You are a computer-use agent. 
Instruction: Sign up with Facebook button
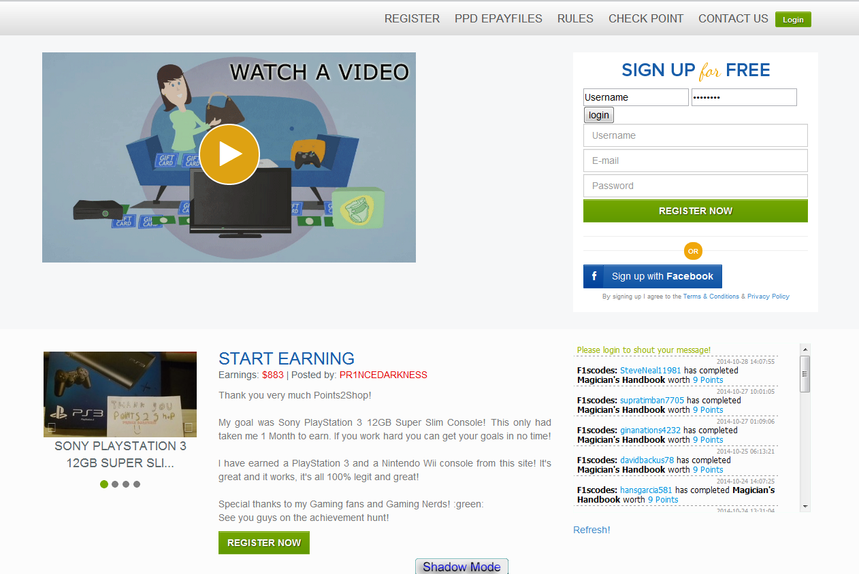653,276
